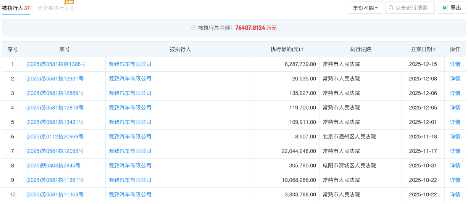Click the amount 22,044,248.00
468x204 pixels.
(299, 151)
